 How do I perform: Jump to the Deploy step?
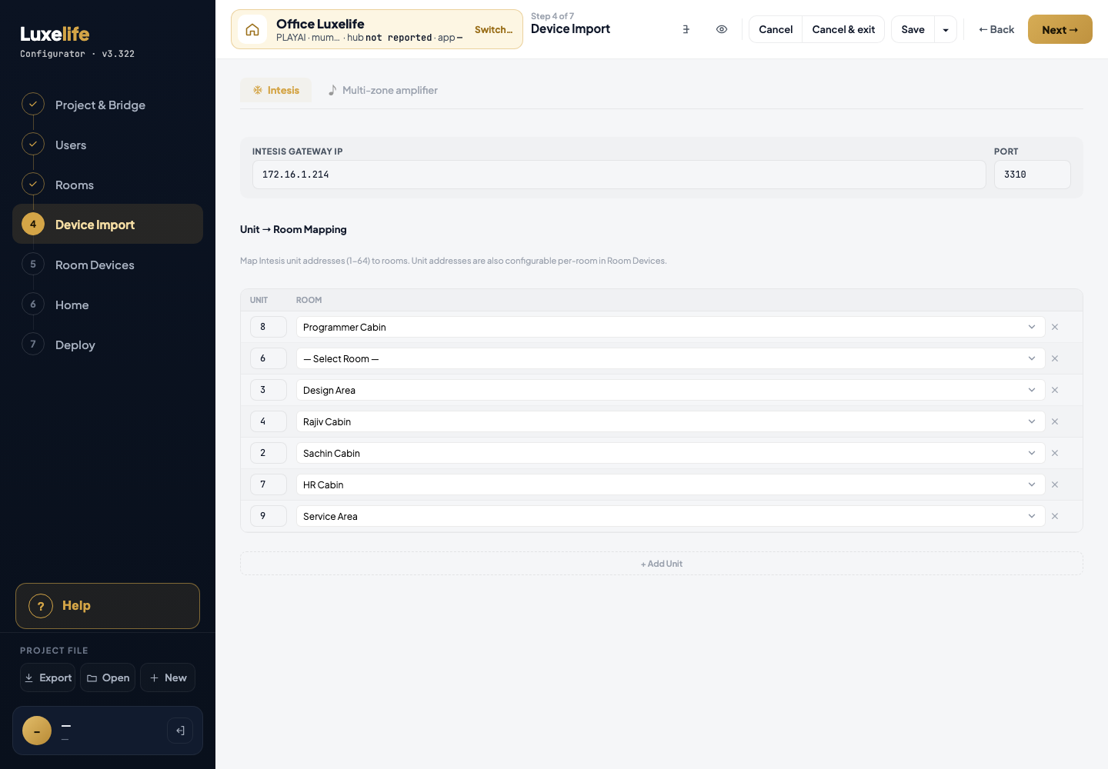(x=108, y=345)
